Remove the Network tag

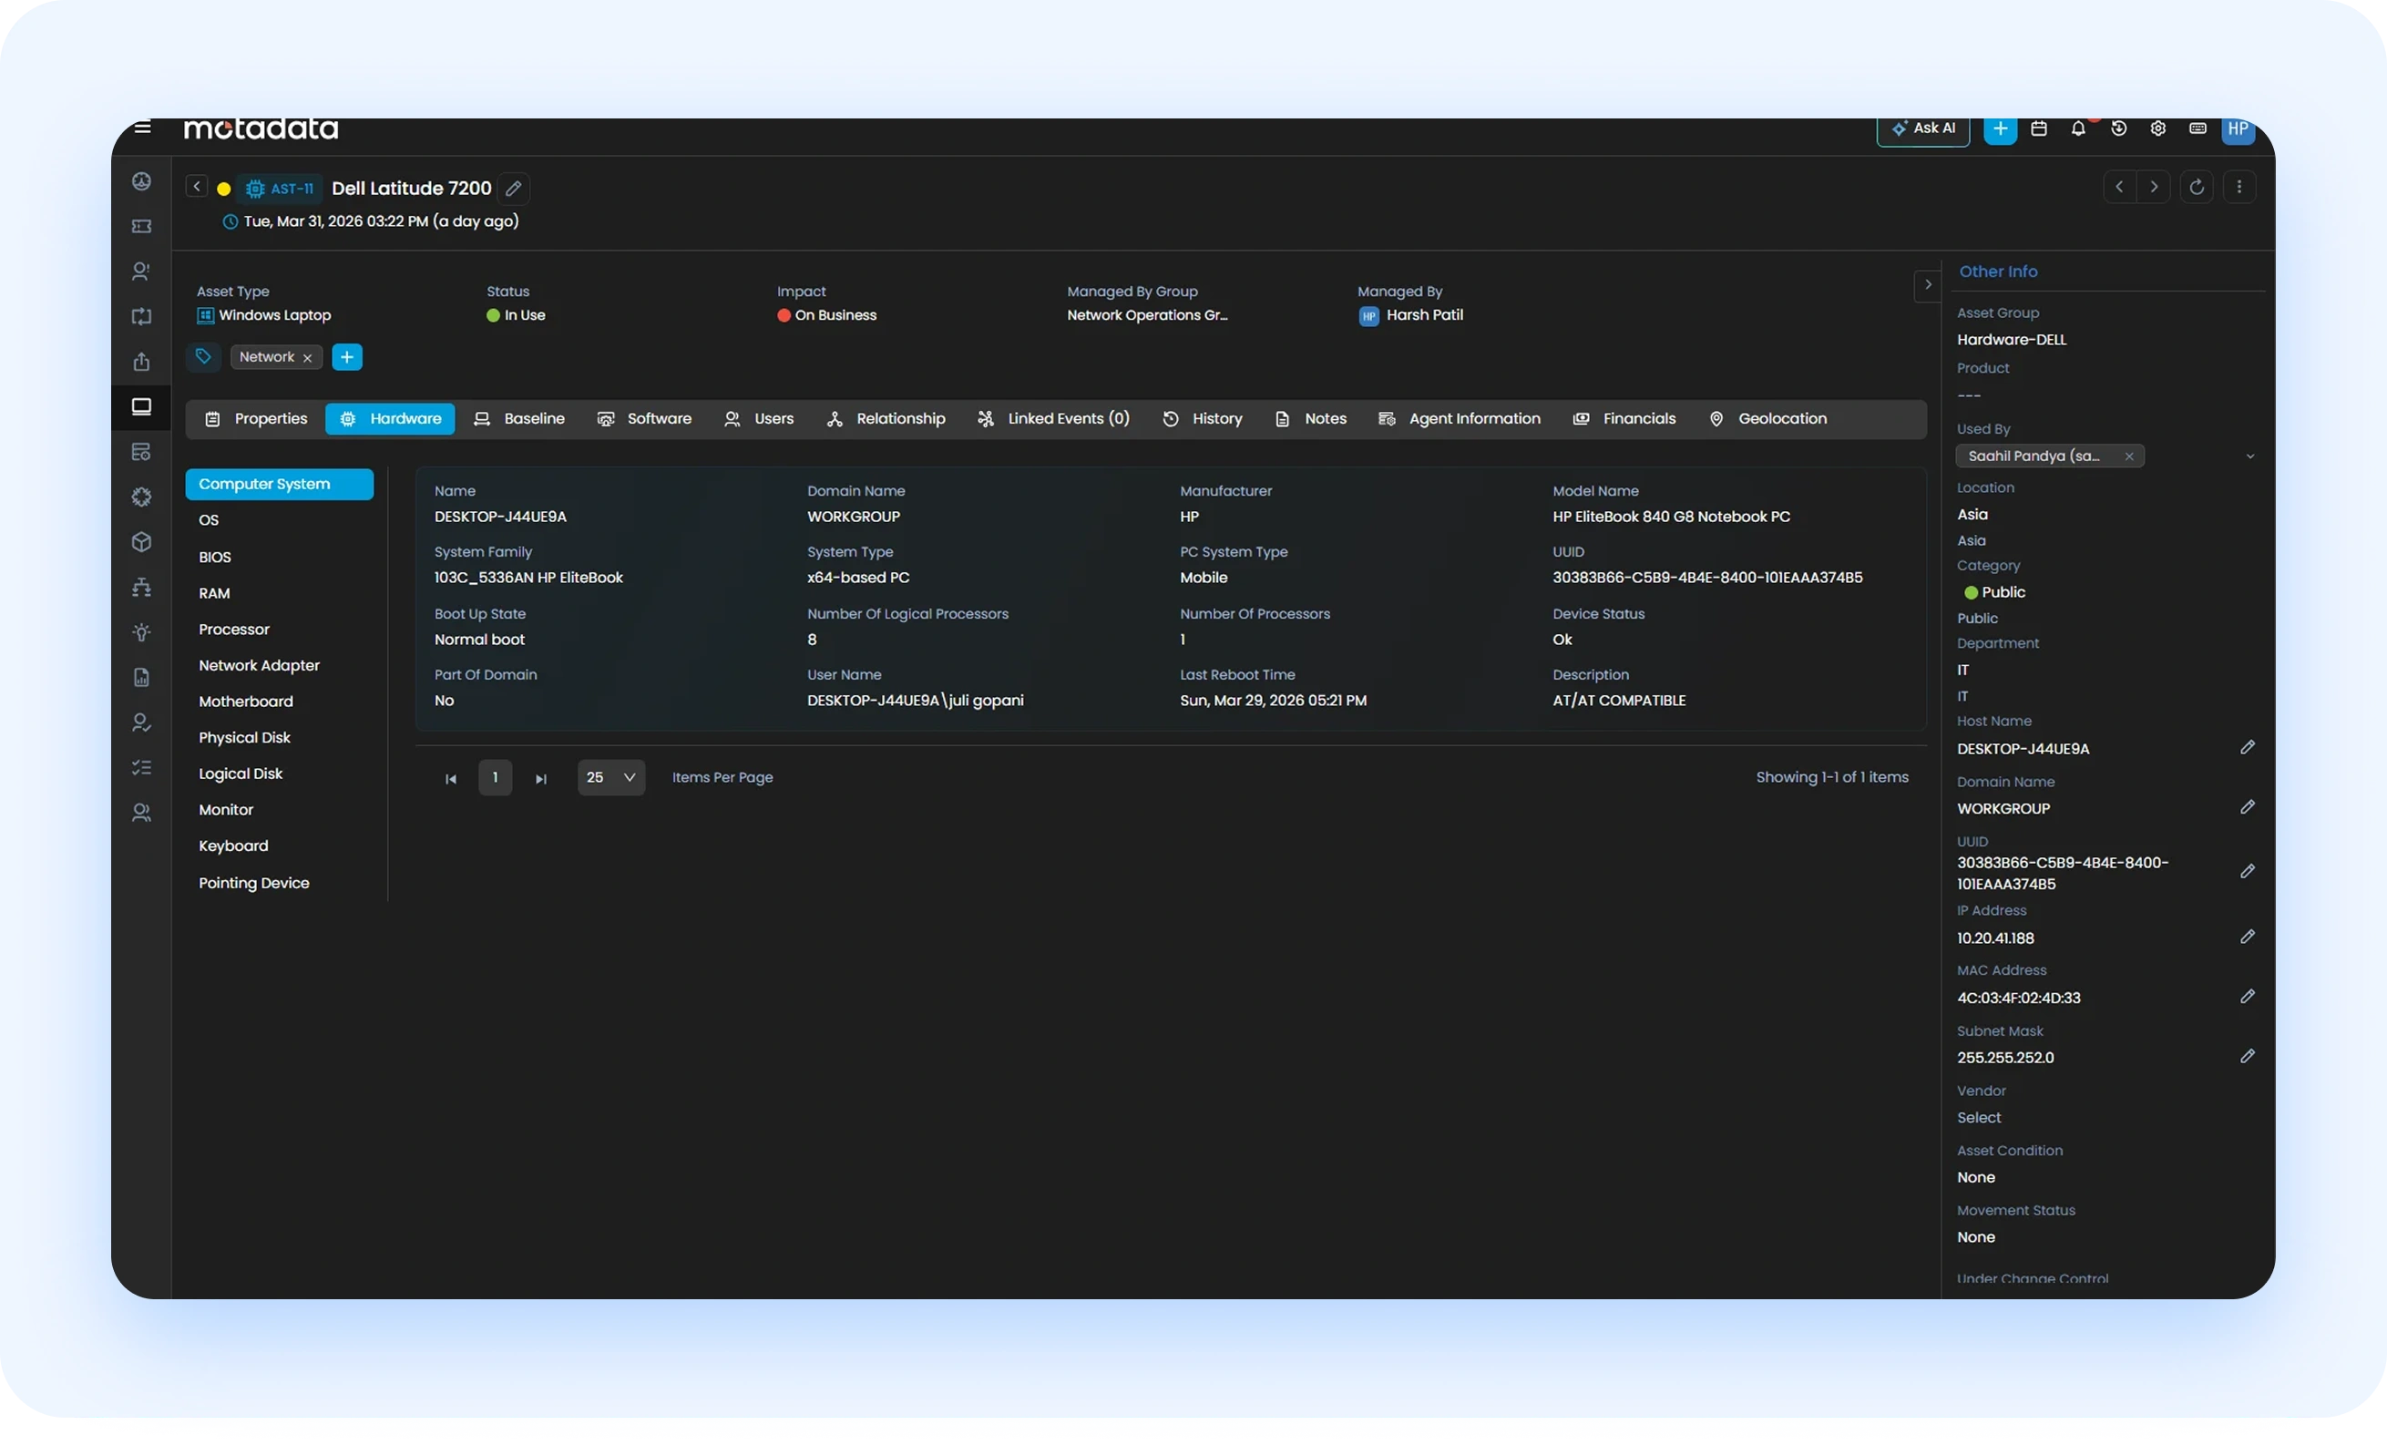tap(307, 358)
